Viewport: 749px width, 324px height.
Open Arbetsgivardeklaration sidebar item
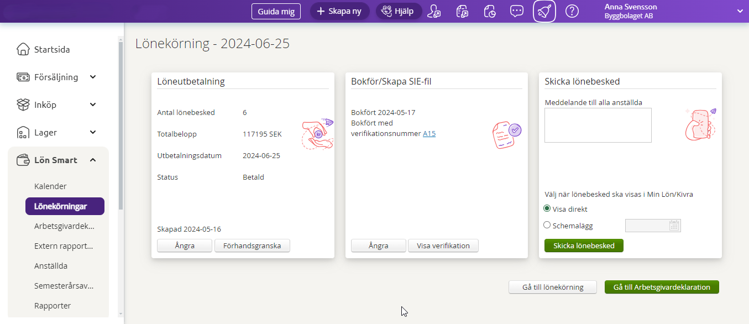pyautogui.click(x=64, y=226)
